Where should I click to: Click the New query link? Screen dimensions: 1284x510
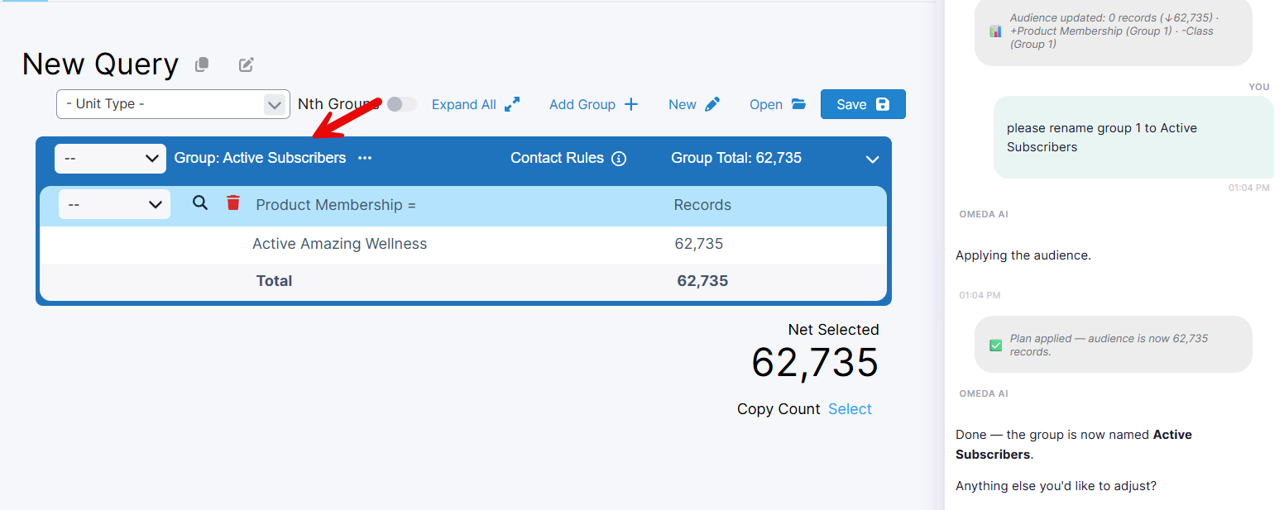point(683,104)
